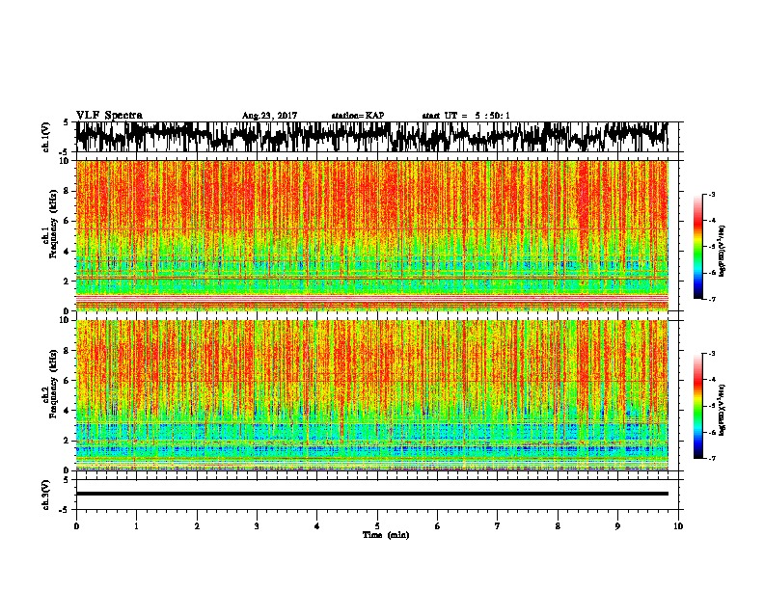Click tick label 9 on time axis
Screen dimensions: 764x590
coord(617,526)
